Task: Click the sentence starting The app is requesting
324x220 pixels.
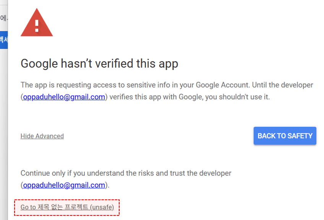Action: [115, 85]
